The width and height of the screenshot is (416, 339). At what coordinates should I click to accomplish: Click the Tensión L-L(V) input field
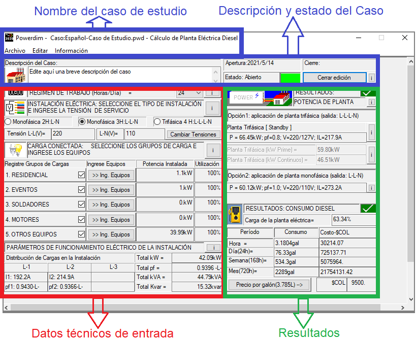[72, 134]
